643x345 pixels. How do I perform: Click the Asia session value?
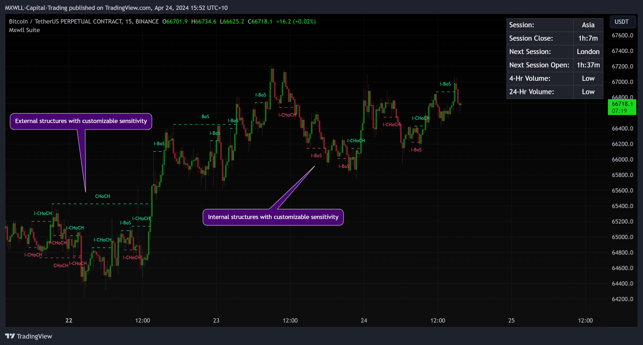pyautogui.click(x=588, y=25)
